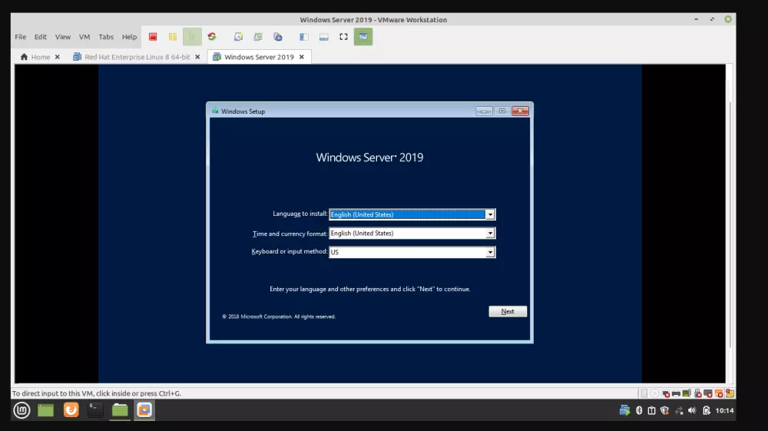Enter full screen mode via toolbar icon

pos(343,37)
